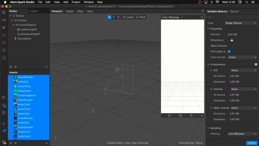
Task: Filter assets with bottom funnel icon
Action: [x=15, y=143]
